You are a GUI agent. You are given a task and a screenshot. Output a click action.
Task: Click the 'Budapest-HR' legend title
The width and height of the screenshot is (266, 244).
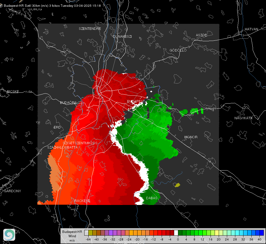tap(72, 232)
